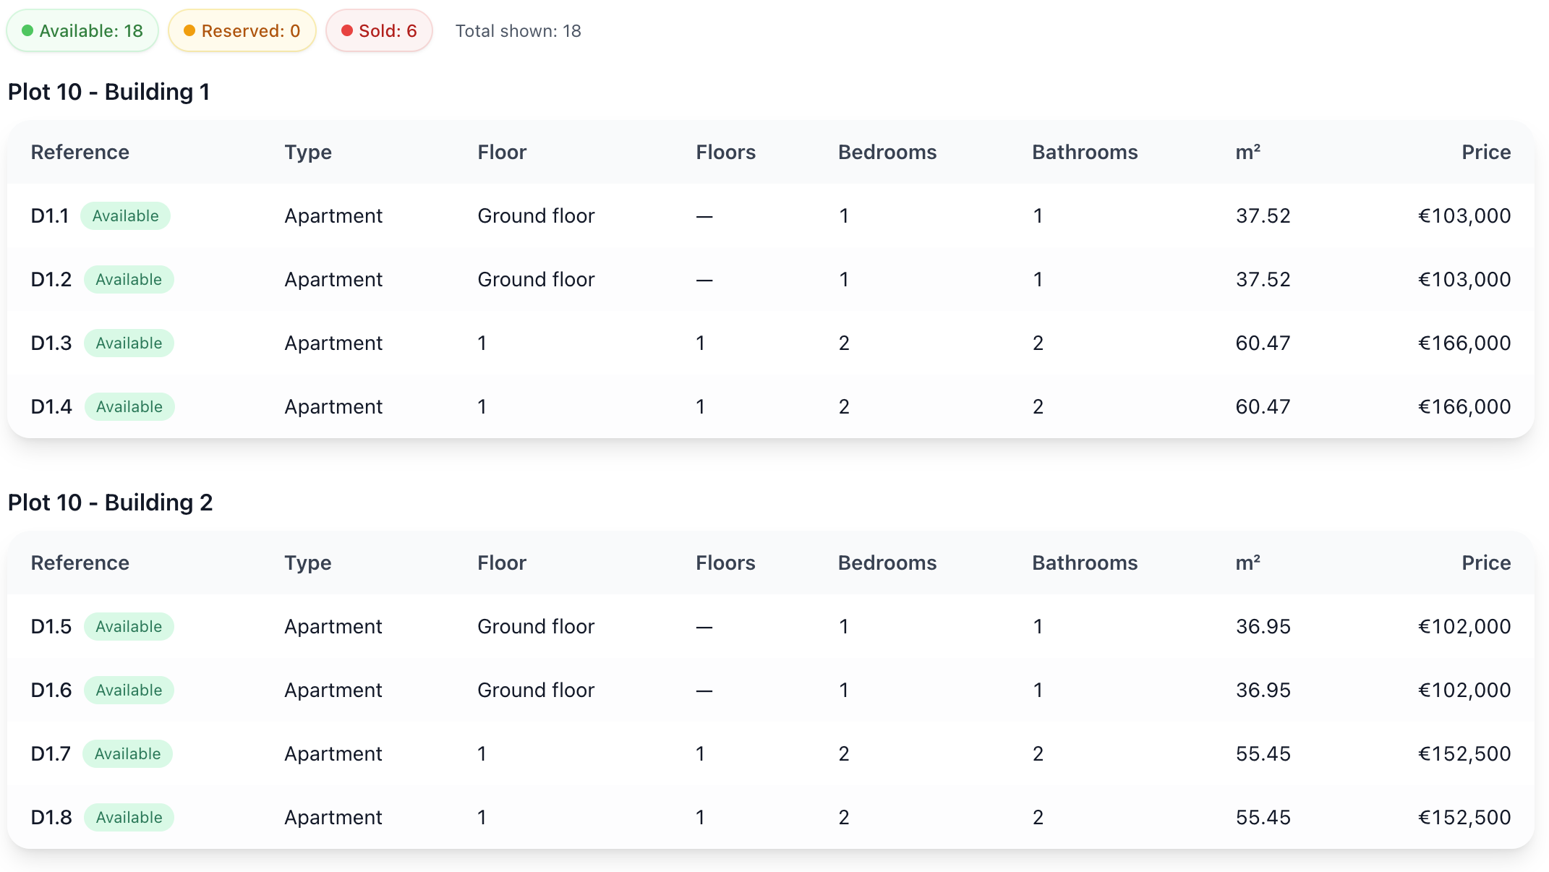
Task: Click Available badge next to D1.1
Action: [125, 216]
